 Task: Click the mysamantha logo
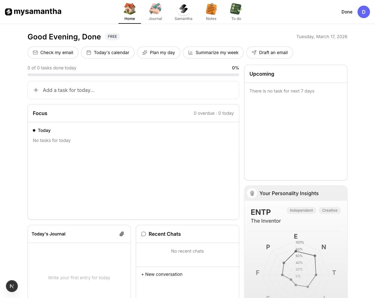click(33, 12)
